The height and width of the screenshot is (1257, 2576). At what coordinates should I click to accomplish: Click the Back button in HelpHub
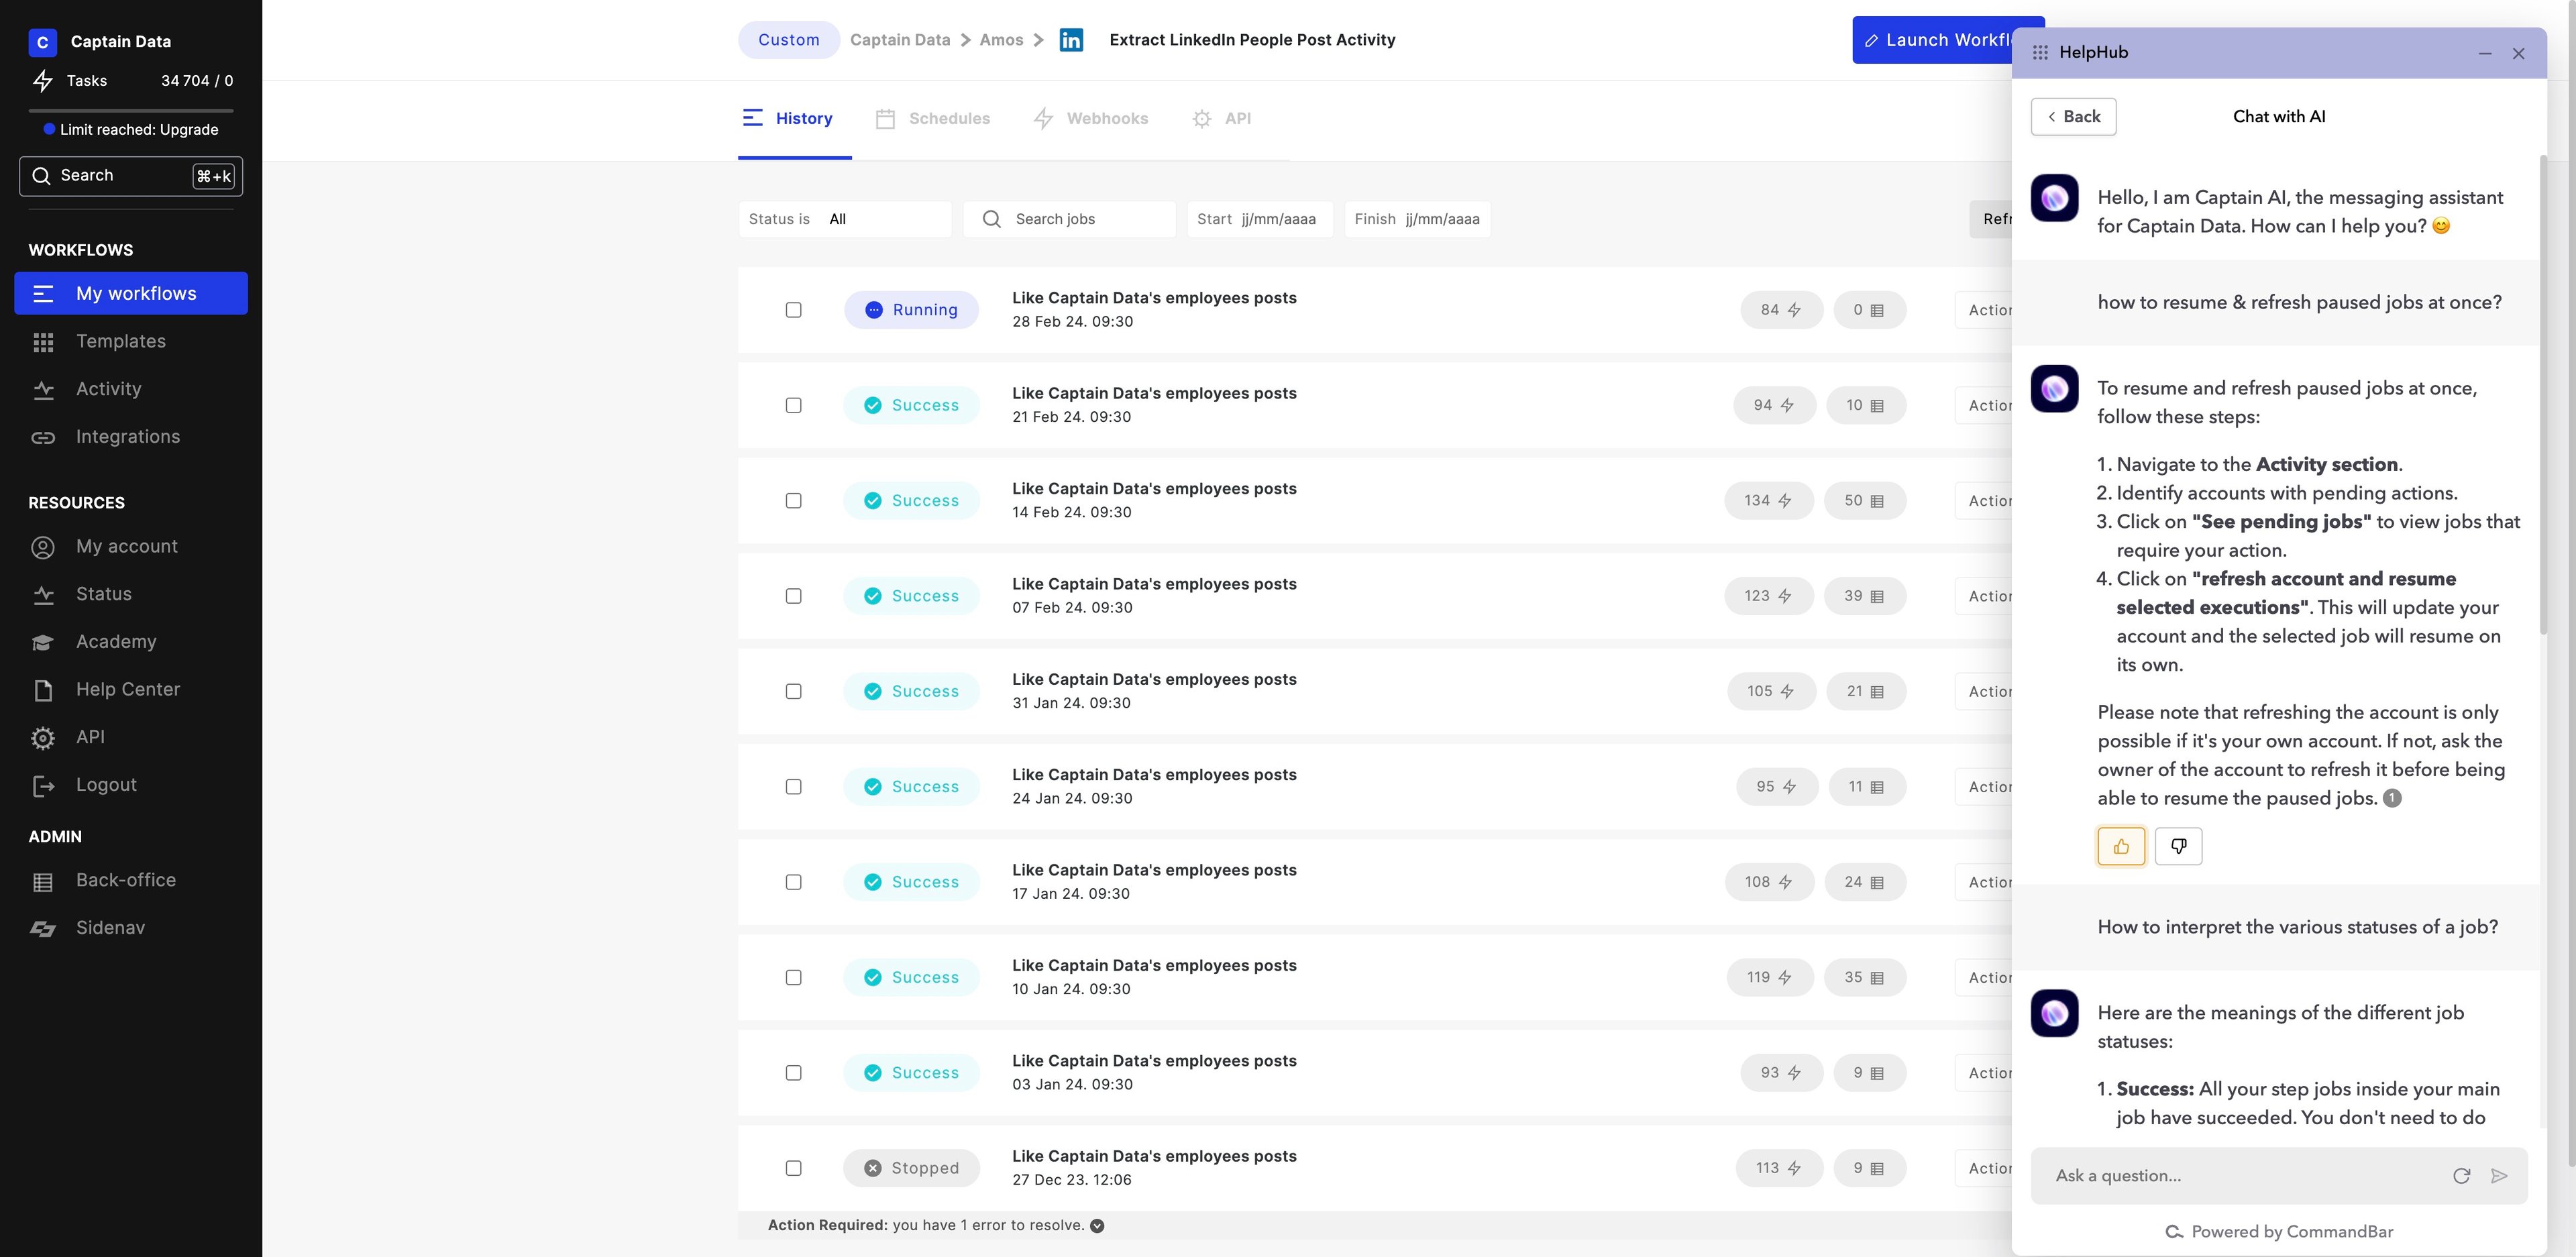2073,116
